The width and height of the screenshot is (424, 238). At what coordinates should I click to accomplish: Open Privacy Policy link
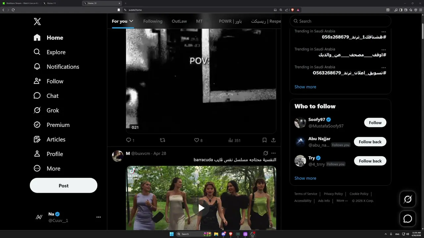(x=333, y=194)
